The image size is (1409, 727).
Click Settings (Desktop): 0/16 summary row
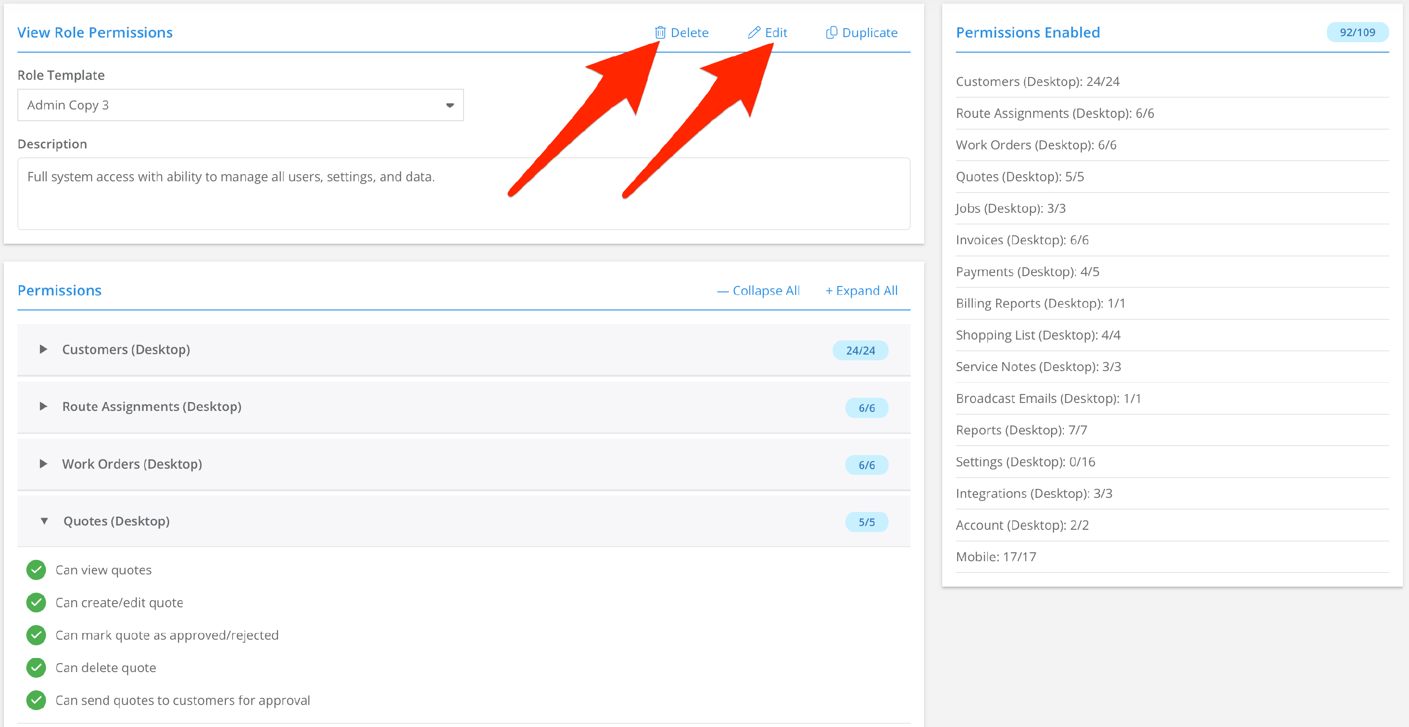click(x=1025, y=462)
